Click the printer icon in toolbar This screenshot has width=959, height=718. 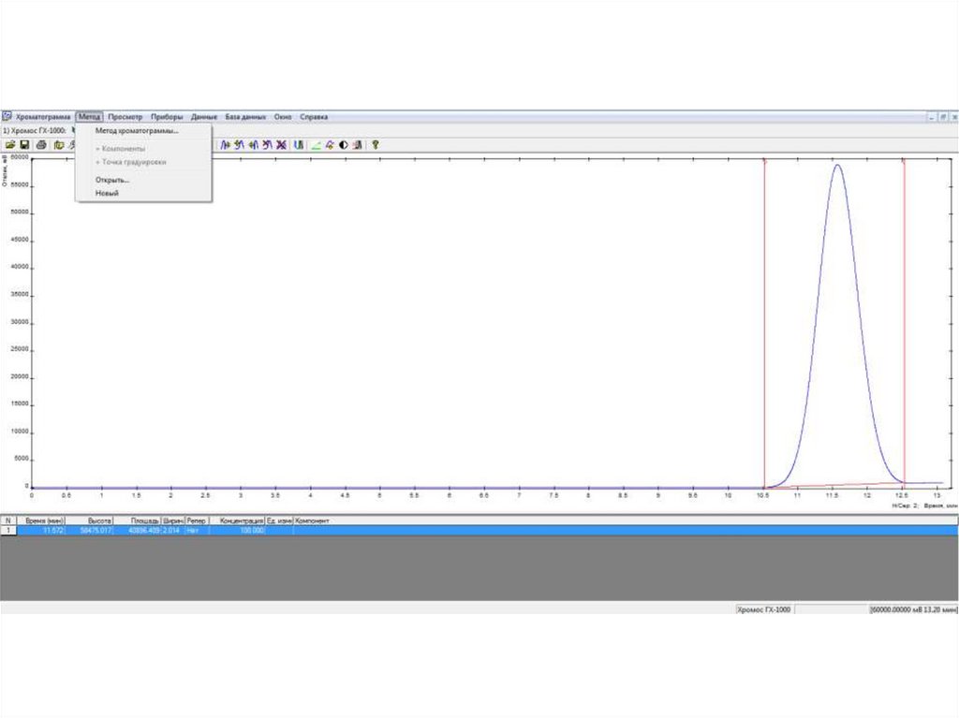click(x=41, y=145)
